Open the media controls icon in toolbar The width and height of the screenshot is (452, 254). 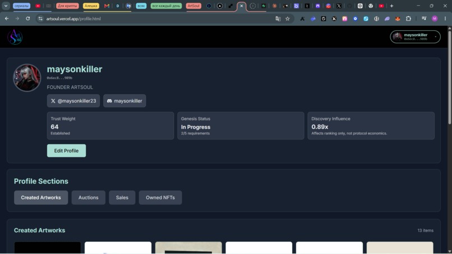coord(424,19)
